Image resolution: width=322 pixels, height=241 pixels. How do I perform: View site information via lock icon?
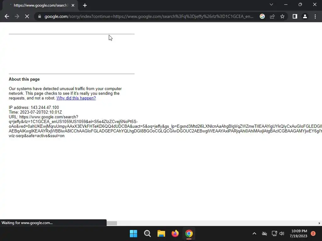point(40,16)
